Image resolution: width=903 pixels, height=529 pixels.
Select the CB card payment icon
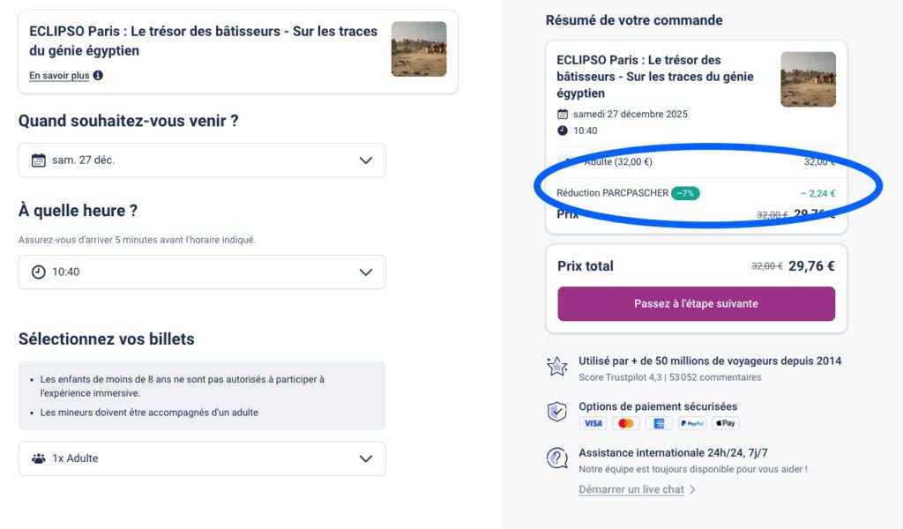659,423
